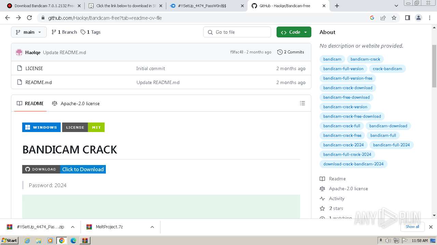Switch to the Download Bandicam 7.0.1.2132 tab
437x245 pixels.
(44, 6)
